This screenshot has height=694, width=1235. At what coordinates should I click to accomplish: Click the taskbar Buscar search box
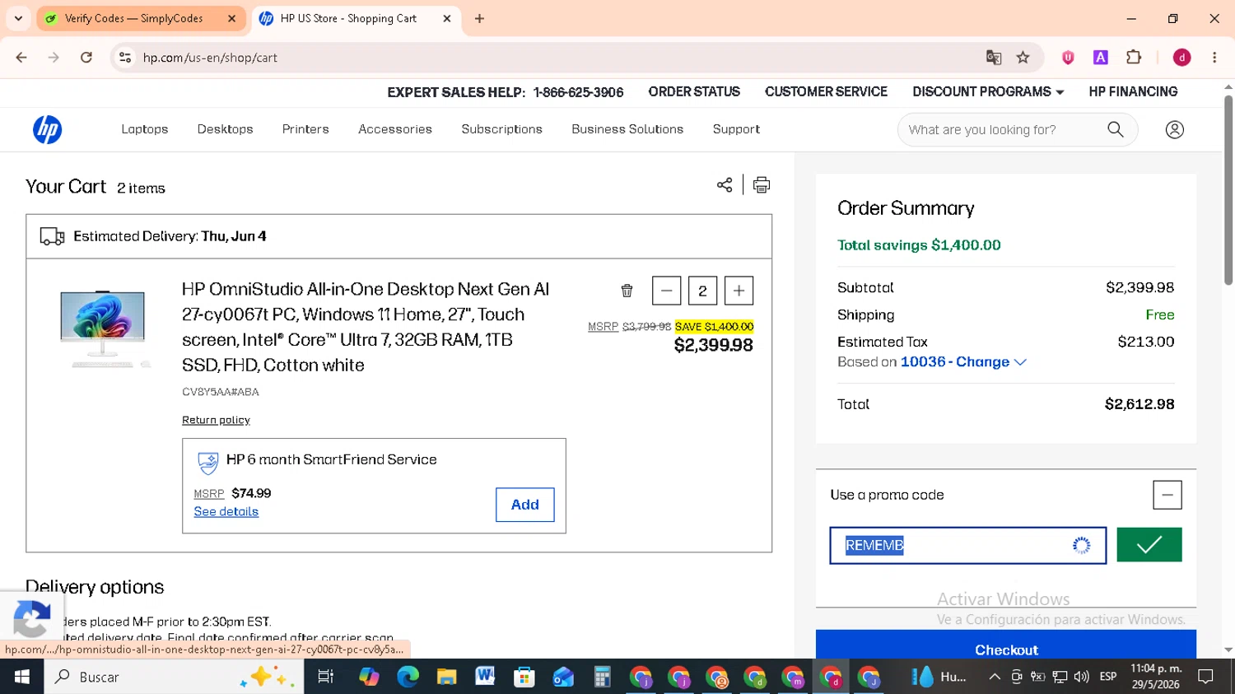click(175, 677)
